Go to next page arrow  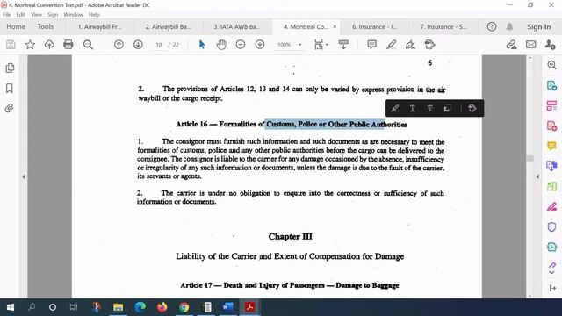[138, 45]
